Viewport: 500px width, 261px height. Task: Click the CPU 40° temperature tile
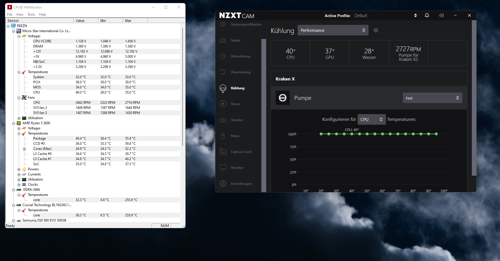(290, 53)
